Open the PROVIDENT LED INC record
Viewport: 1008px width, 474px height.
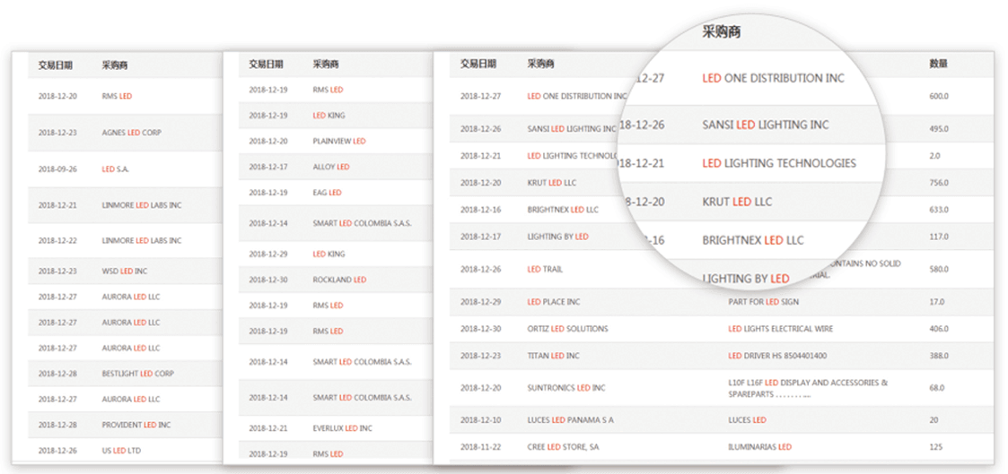click(x=136, y=425)
